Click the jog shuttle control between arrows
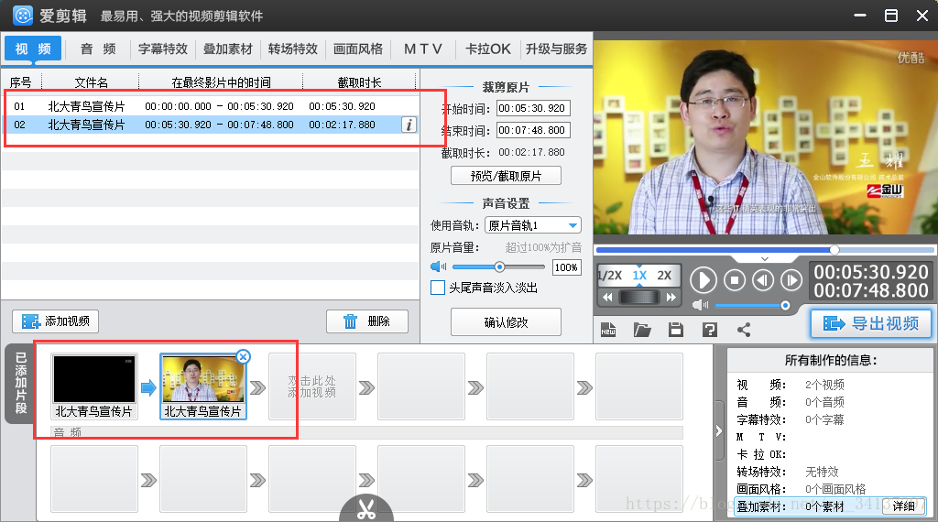The image size is (938, 522). [638, 298]
